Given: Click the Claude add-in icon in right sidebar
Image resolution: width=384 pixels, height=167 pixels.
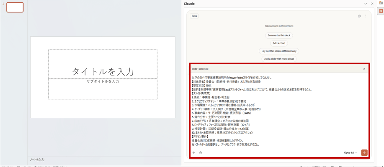Looking at the screenshot, I should point(381,11).
